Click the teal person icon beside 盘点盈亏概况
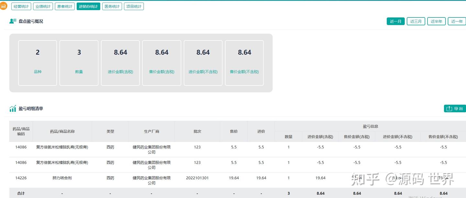466x198 pixels. pyautogui.click(x=13, y=21)
